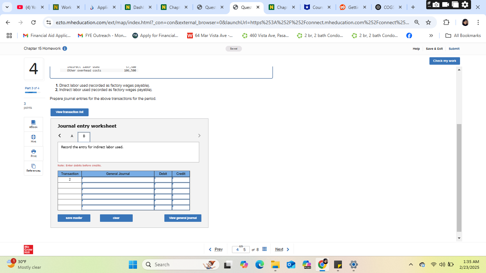Screen dimensions: 486x273
Task: Go to next journal entry with right chevron
Action: pyautogui.click(x=199, y=135)
